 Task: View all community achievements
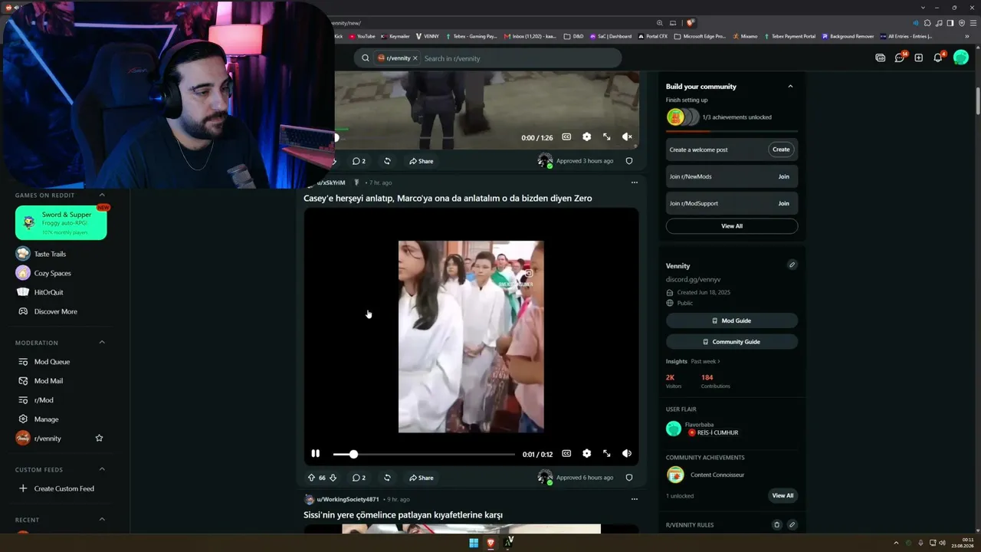click(x=783, y=495)
